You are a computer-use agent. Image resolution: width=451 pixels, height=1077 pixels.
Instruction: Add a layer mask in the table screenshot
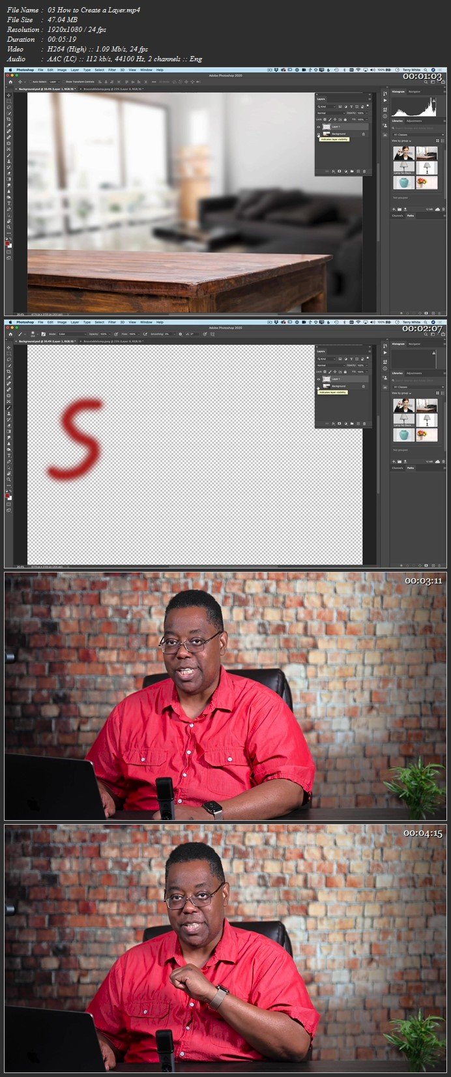point(339,171)
